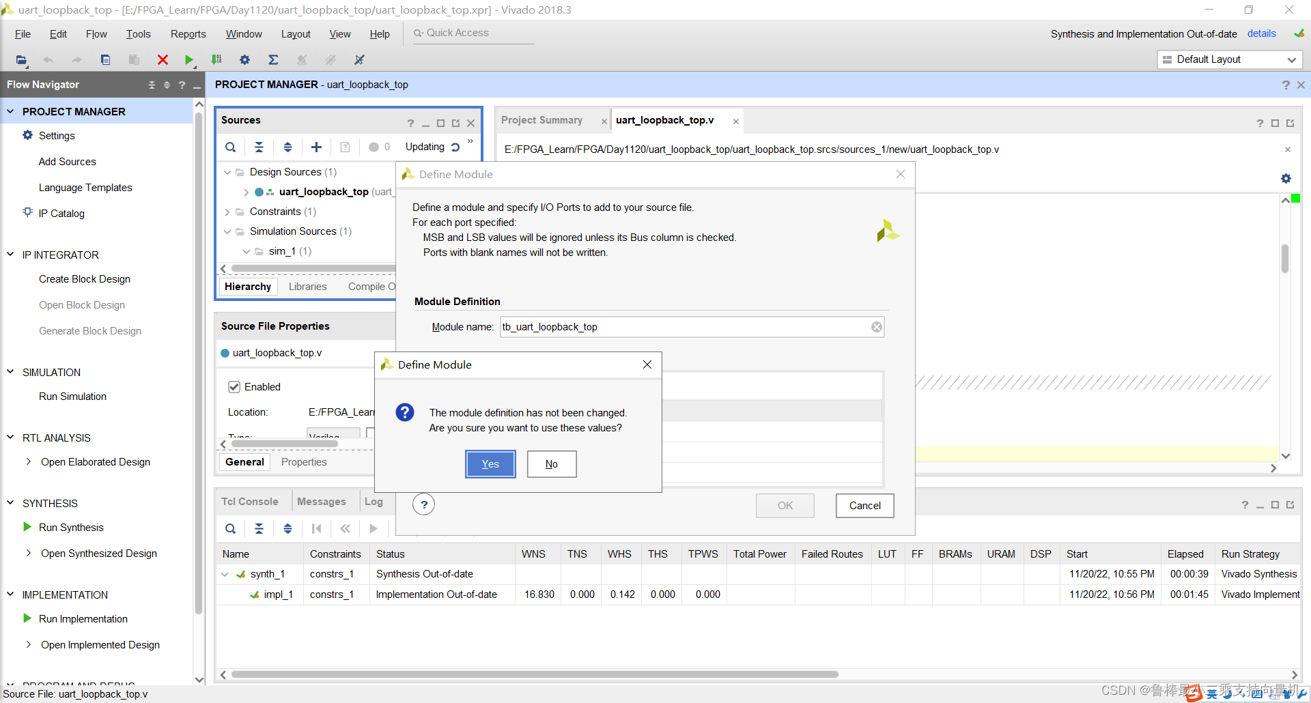
Task: Collapse the Design Sources folder
Action: coord(227,172)
